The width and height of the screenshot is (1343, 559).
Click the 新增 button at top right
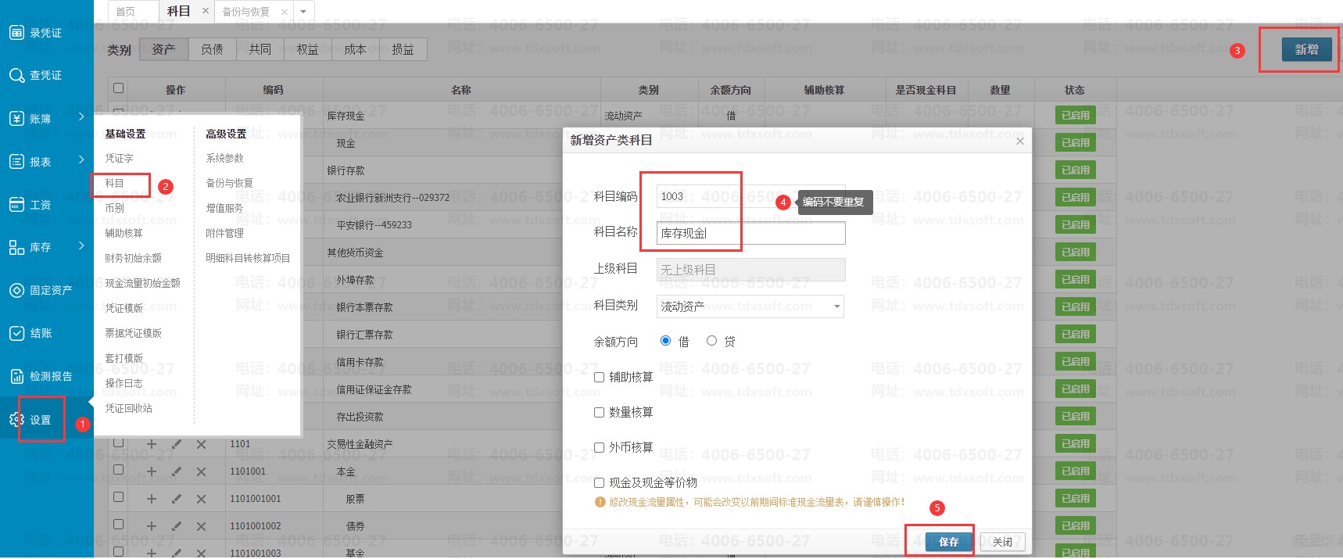click(1305, 49)
